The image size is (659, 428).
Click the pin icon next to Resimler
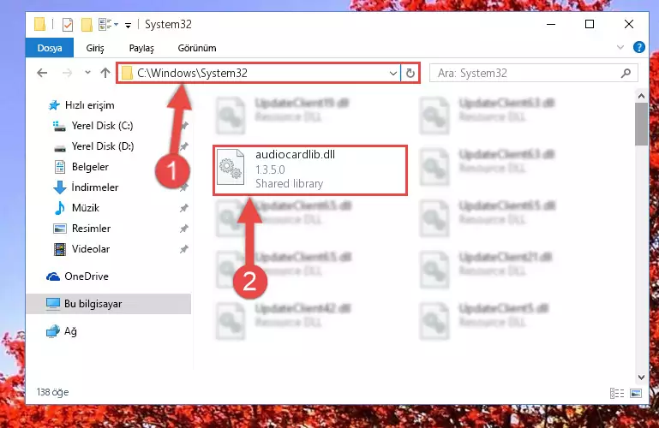(183, 229)
